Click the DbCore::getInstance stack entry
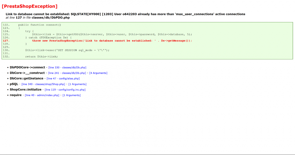This screenshot has width=295, height=155. click(27, 79)
